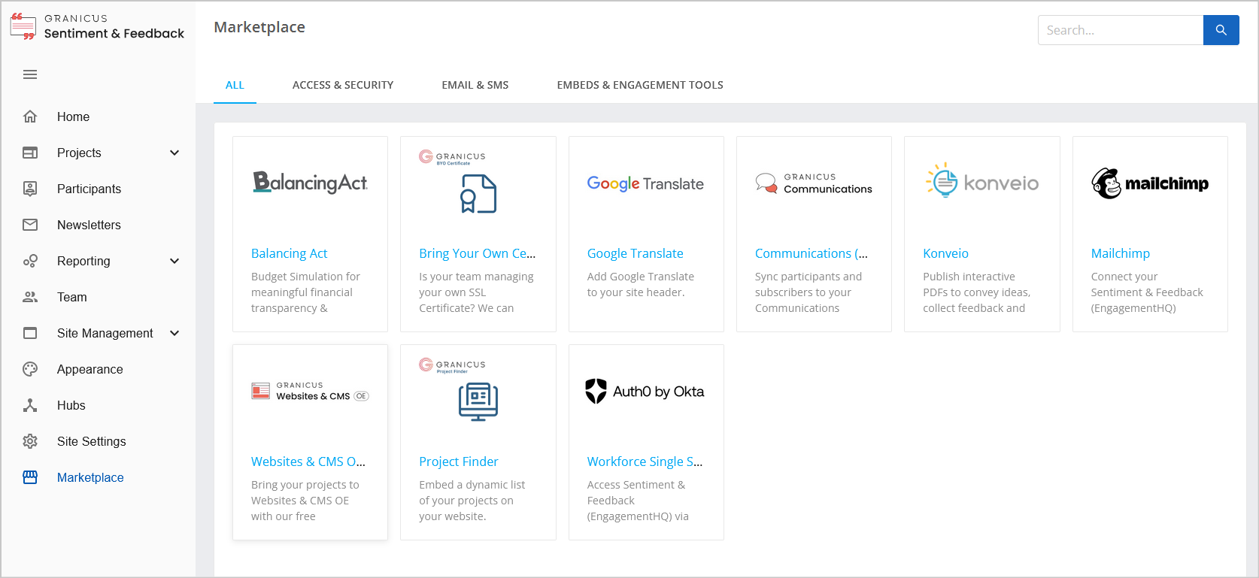Click the Participants badge icon

tap(30, 189)
